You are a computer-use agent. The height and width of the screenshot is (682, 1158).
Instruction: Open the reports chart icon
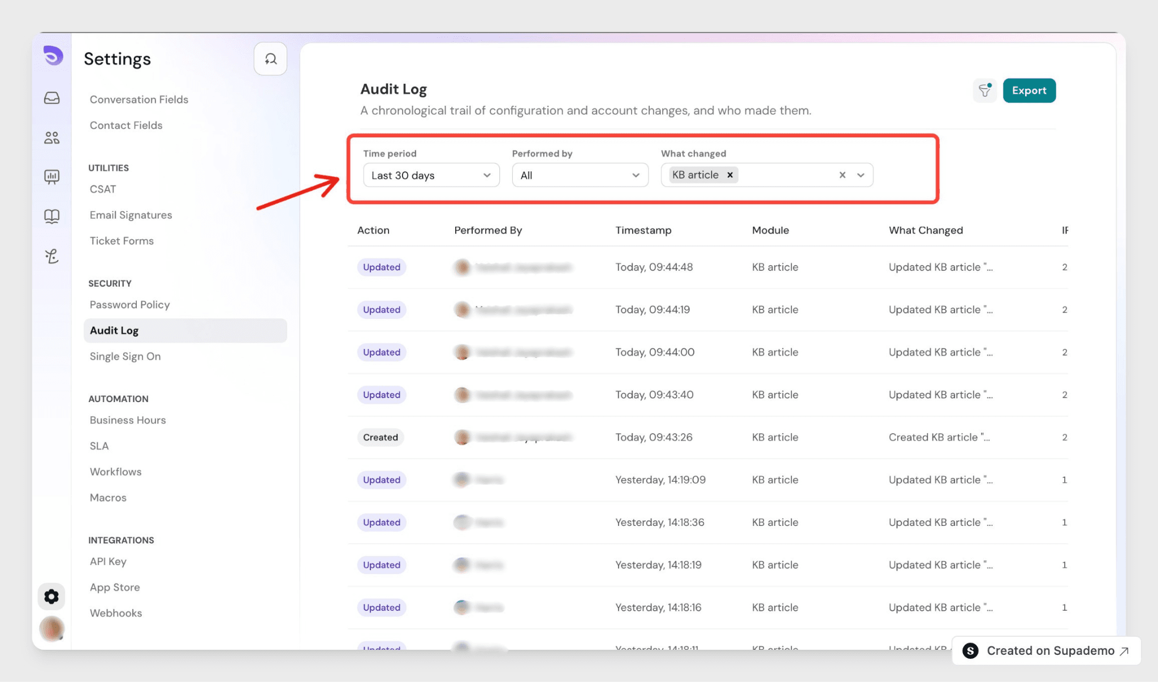[x=51, y=177]
